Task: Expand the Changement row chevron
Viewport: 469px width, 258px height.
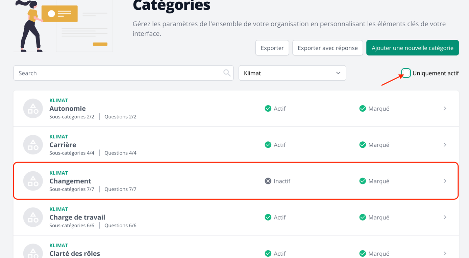Action: (445, 181)
